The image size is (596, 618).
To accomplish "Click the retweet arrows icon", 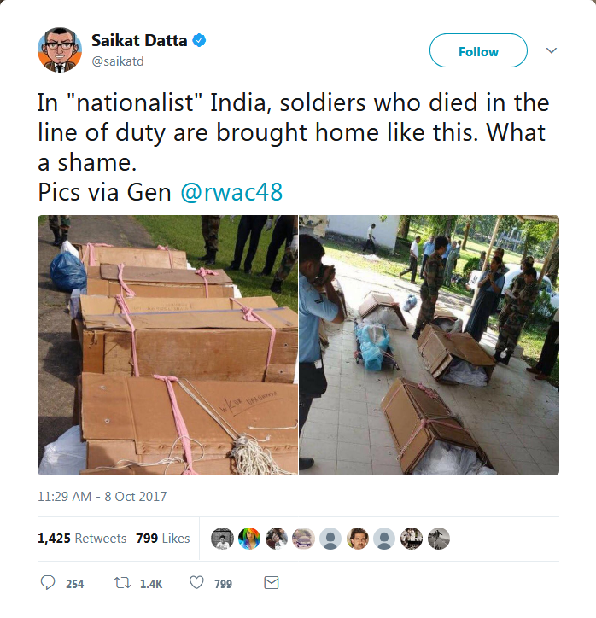I will click(x=122, y=582).
